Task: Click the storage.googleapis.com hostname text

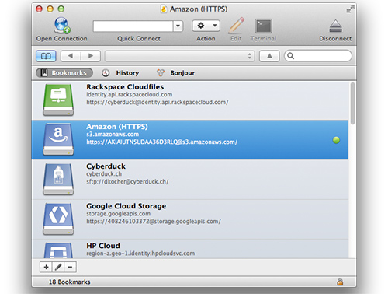Action: pos(118,214)
